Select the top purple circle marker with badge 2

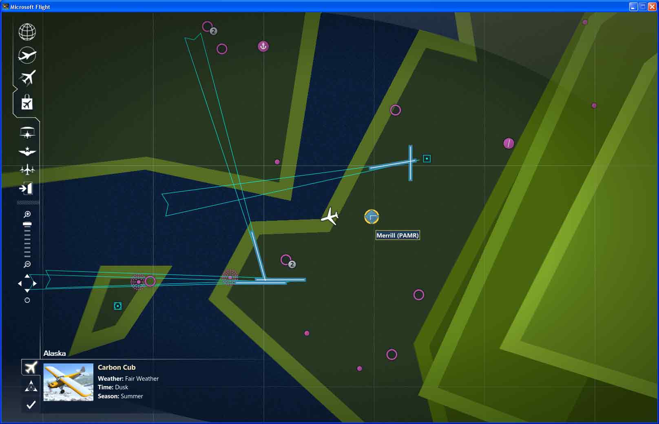point(208,27)
